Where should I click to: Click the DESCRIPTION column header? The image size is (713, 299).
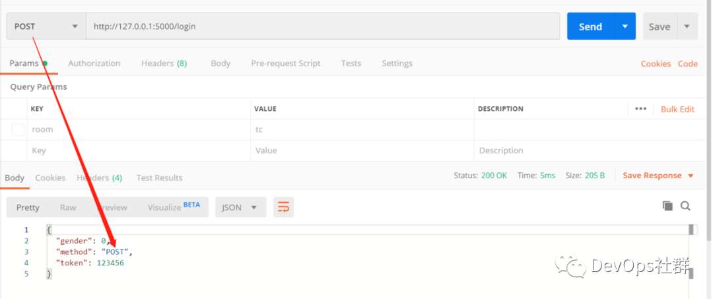click(500, 109)
